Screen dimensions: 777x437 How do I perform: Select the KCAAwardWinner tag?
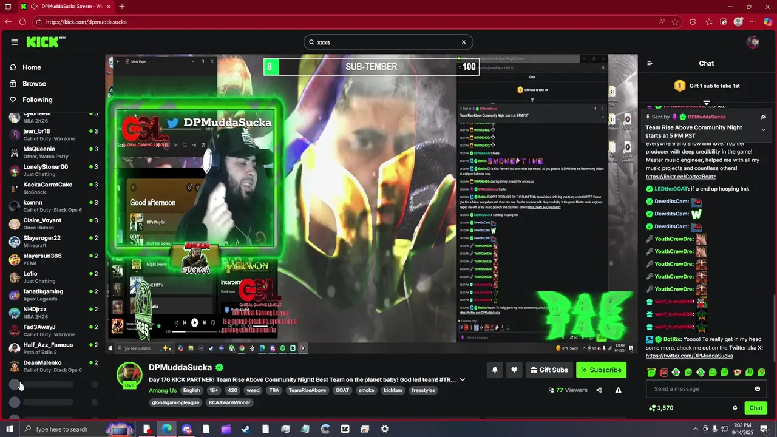tap(229, 402)
